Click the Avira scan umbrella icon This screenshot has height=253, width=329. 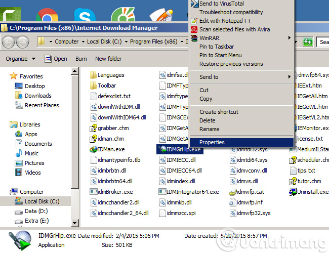point(194,29)
